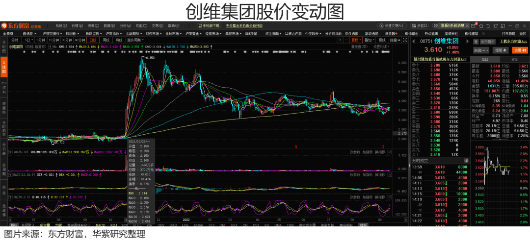Switch to 月线 monthly period
The width and height of the screenshot is (530, 241).
click(x=119, y=40)
